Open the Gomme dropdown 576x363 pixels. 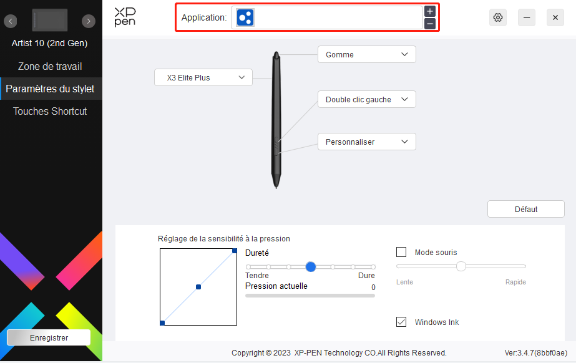click(366, 54)
